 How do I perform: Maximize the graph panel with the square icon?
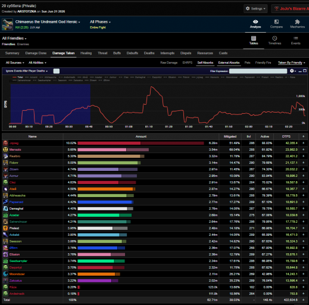click(x=305, y=71)
